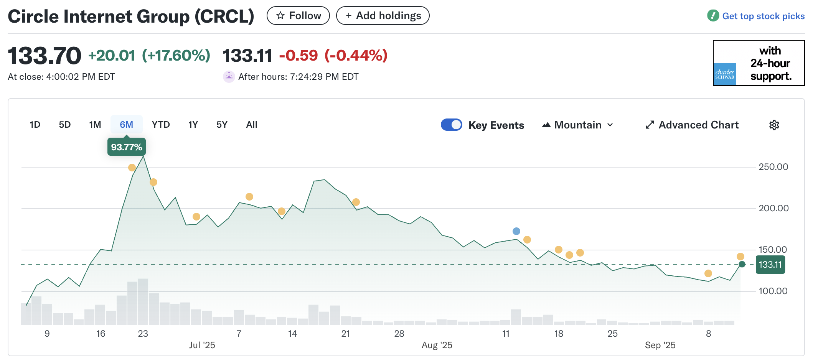Click the Mountain chart type icon
Viewport: 818px width, 362px height.
pos(546,125)
